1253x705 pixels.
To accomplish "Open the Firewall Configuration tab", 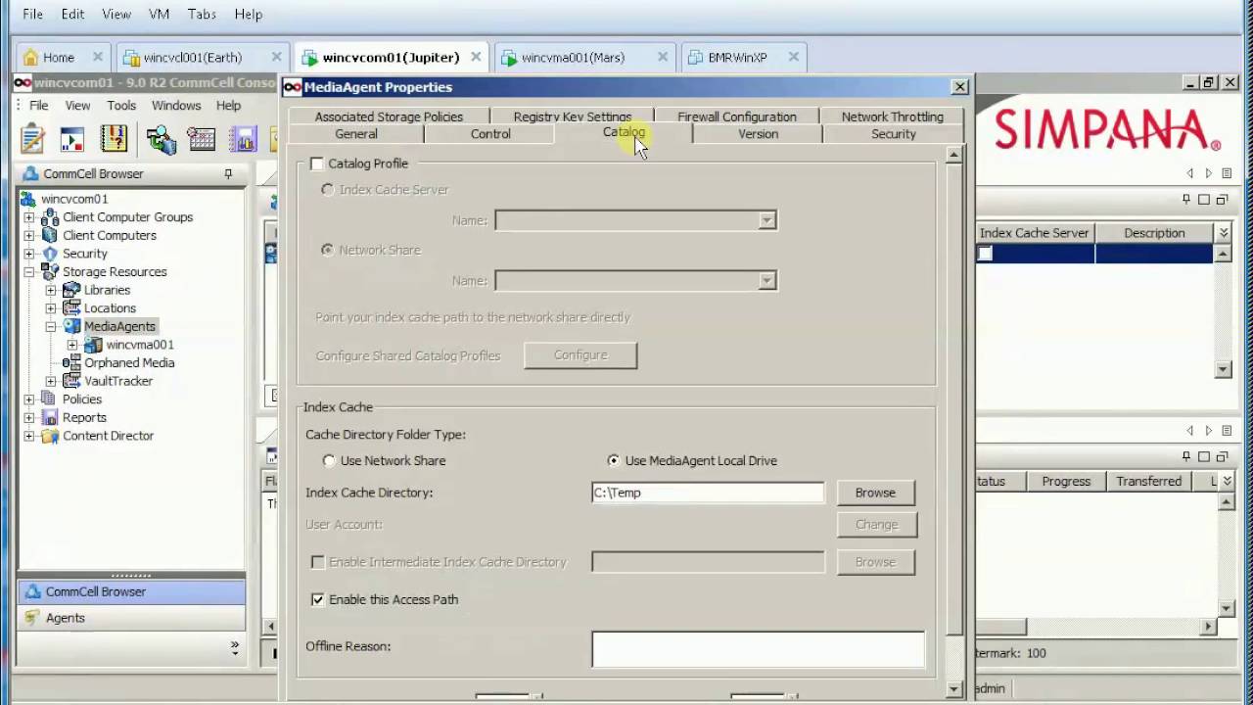I will (737, 117).
